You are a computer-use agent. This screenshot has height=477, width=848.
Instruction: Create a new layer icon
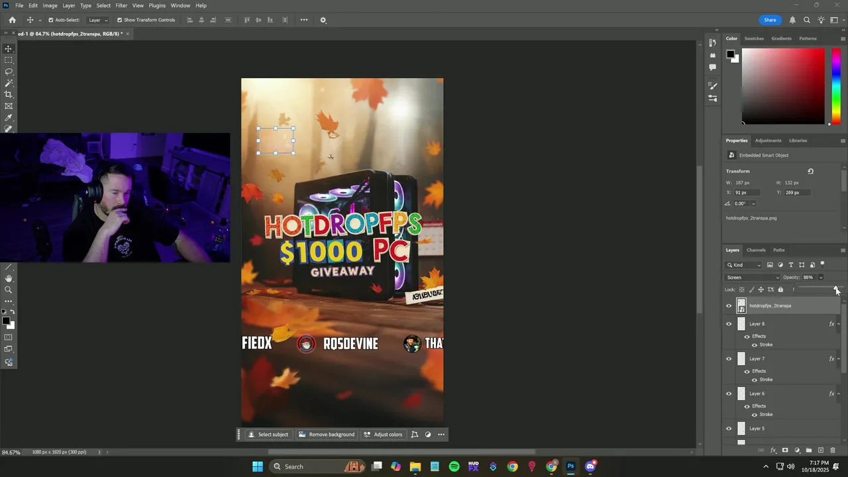click(820, 450)
